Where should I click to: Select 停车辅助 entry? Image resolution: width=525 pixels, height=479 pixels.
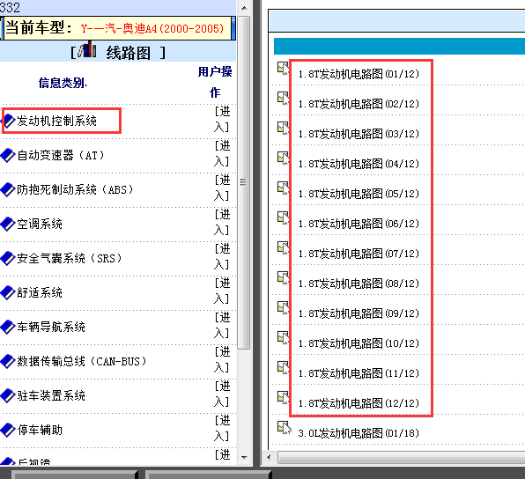click(x=40, y=430)
